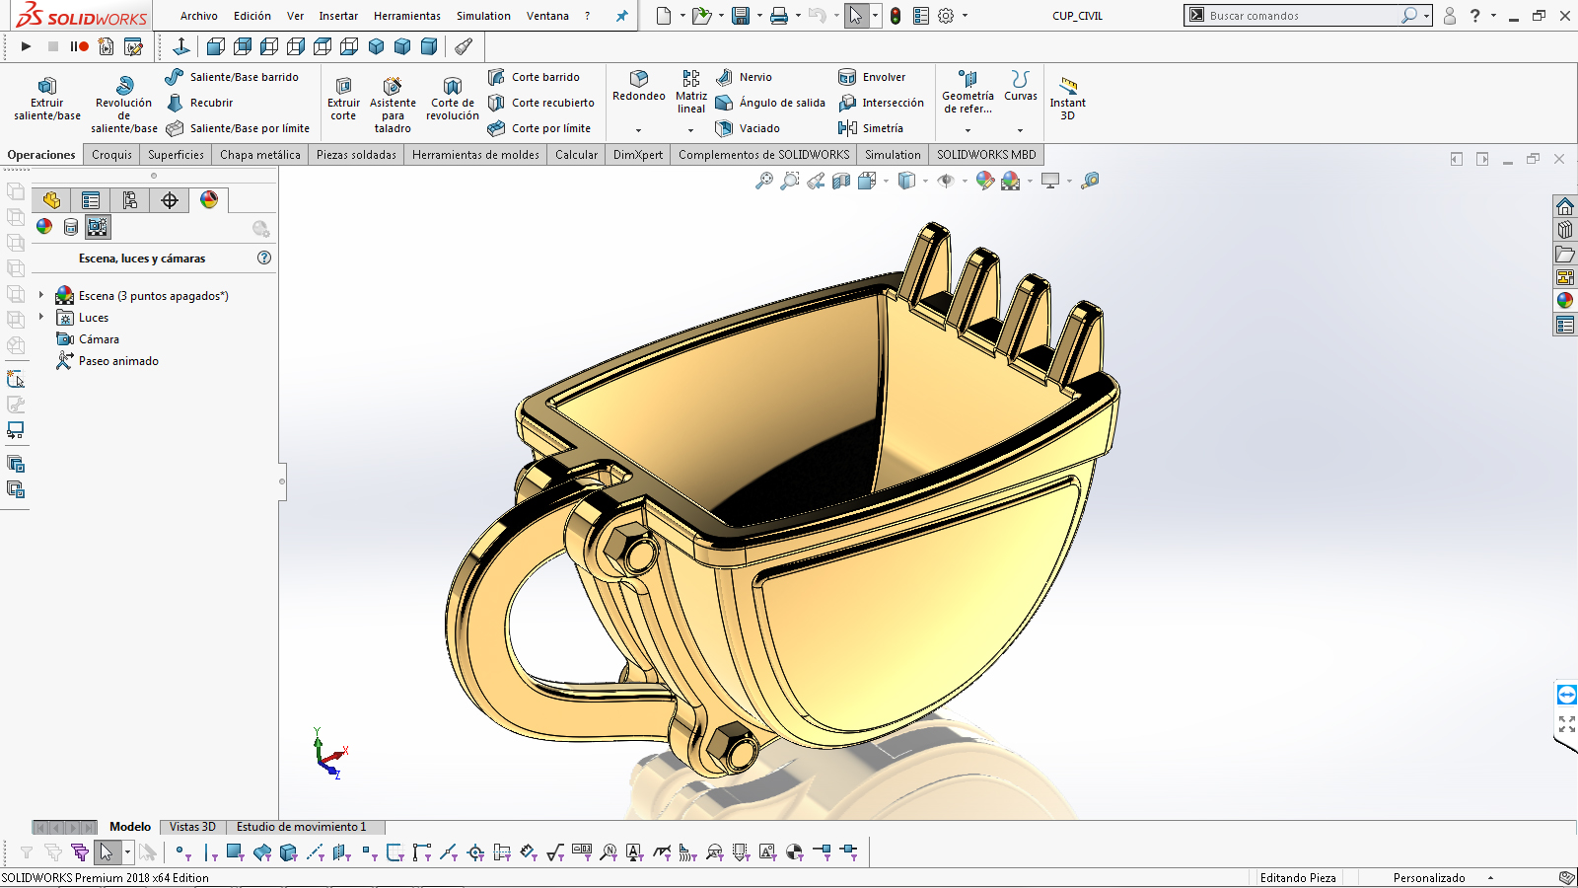1578x888 pixels.
Task: Open the Estudio de movimiento 1 tab
Action: pyautogui.click(x=301, y=827)
